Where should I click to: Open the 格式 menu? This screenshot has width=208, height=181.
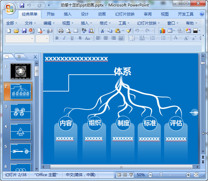coord(105,23)
